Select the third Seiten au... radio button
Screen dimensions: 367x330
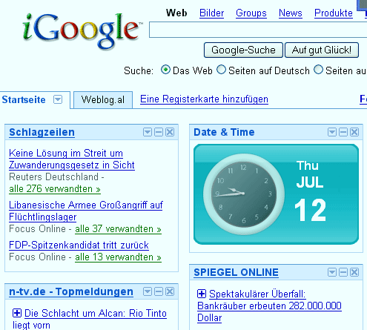click(x=318, y=70)
